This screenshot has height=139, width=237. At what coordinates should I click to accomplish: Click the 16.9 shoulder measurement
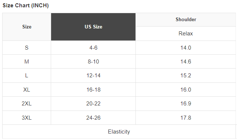[186, 104]
